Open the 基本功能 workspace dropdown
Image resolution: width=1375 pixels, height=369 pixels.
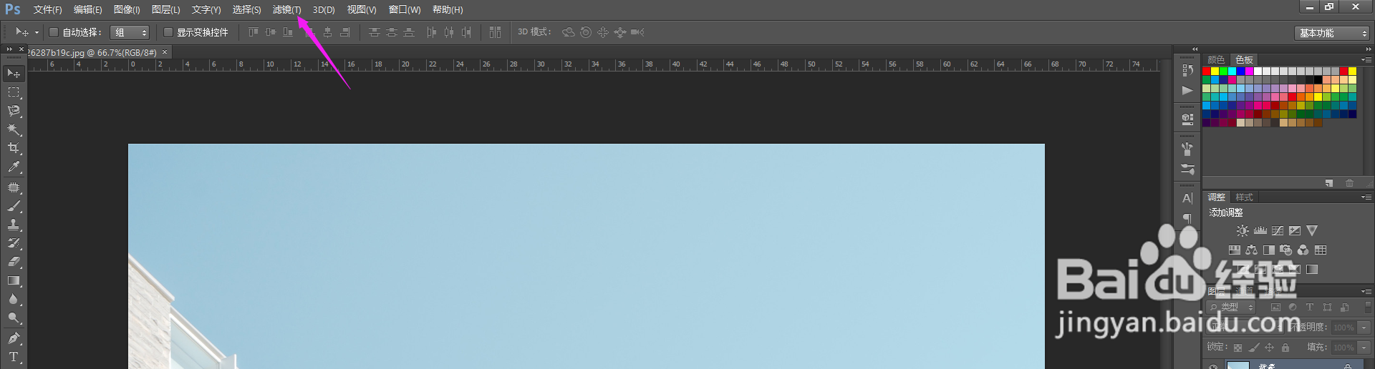[x=1331, y=33]
